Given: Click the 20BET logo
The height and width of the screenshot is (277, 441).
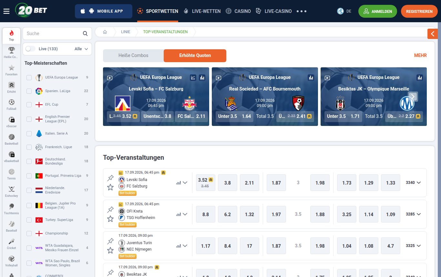Looking at the screenshot, I should (x=31, y=10).
